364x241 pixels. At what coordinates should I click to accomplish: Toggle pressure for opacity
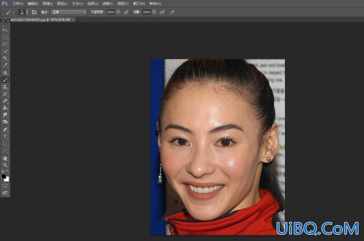[126, 12]
